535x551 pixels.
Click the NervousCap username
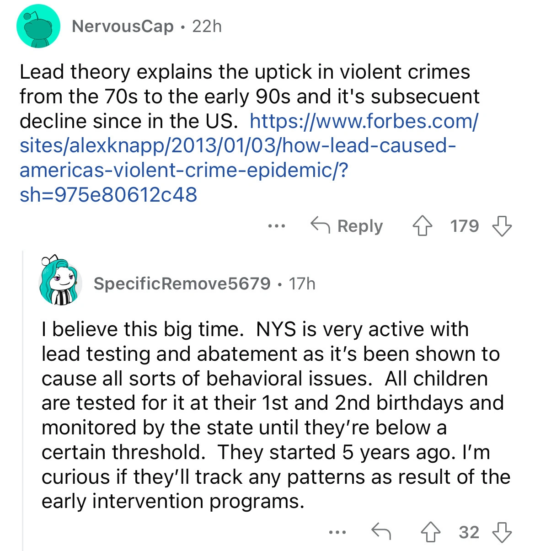point(123,27)
